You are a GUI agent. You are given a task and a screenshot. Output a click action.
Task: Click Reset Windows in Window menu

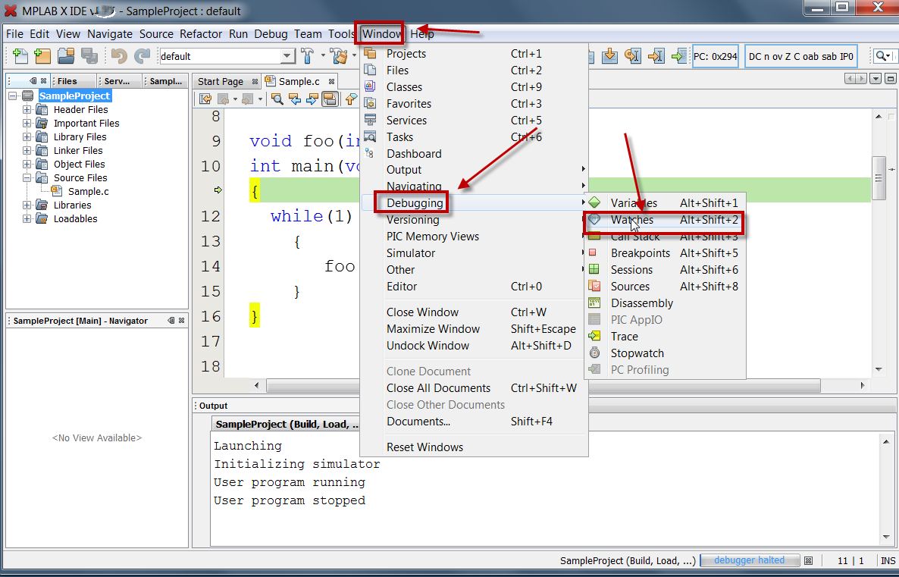(x=424, y=447)
